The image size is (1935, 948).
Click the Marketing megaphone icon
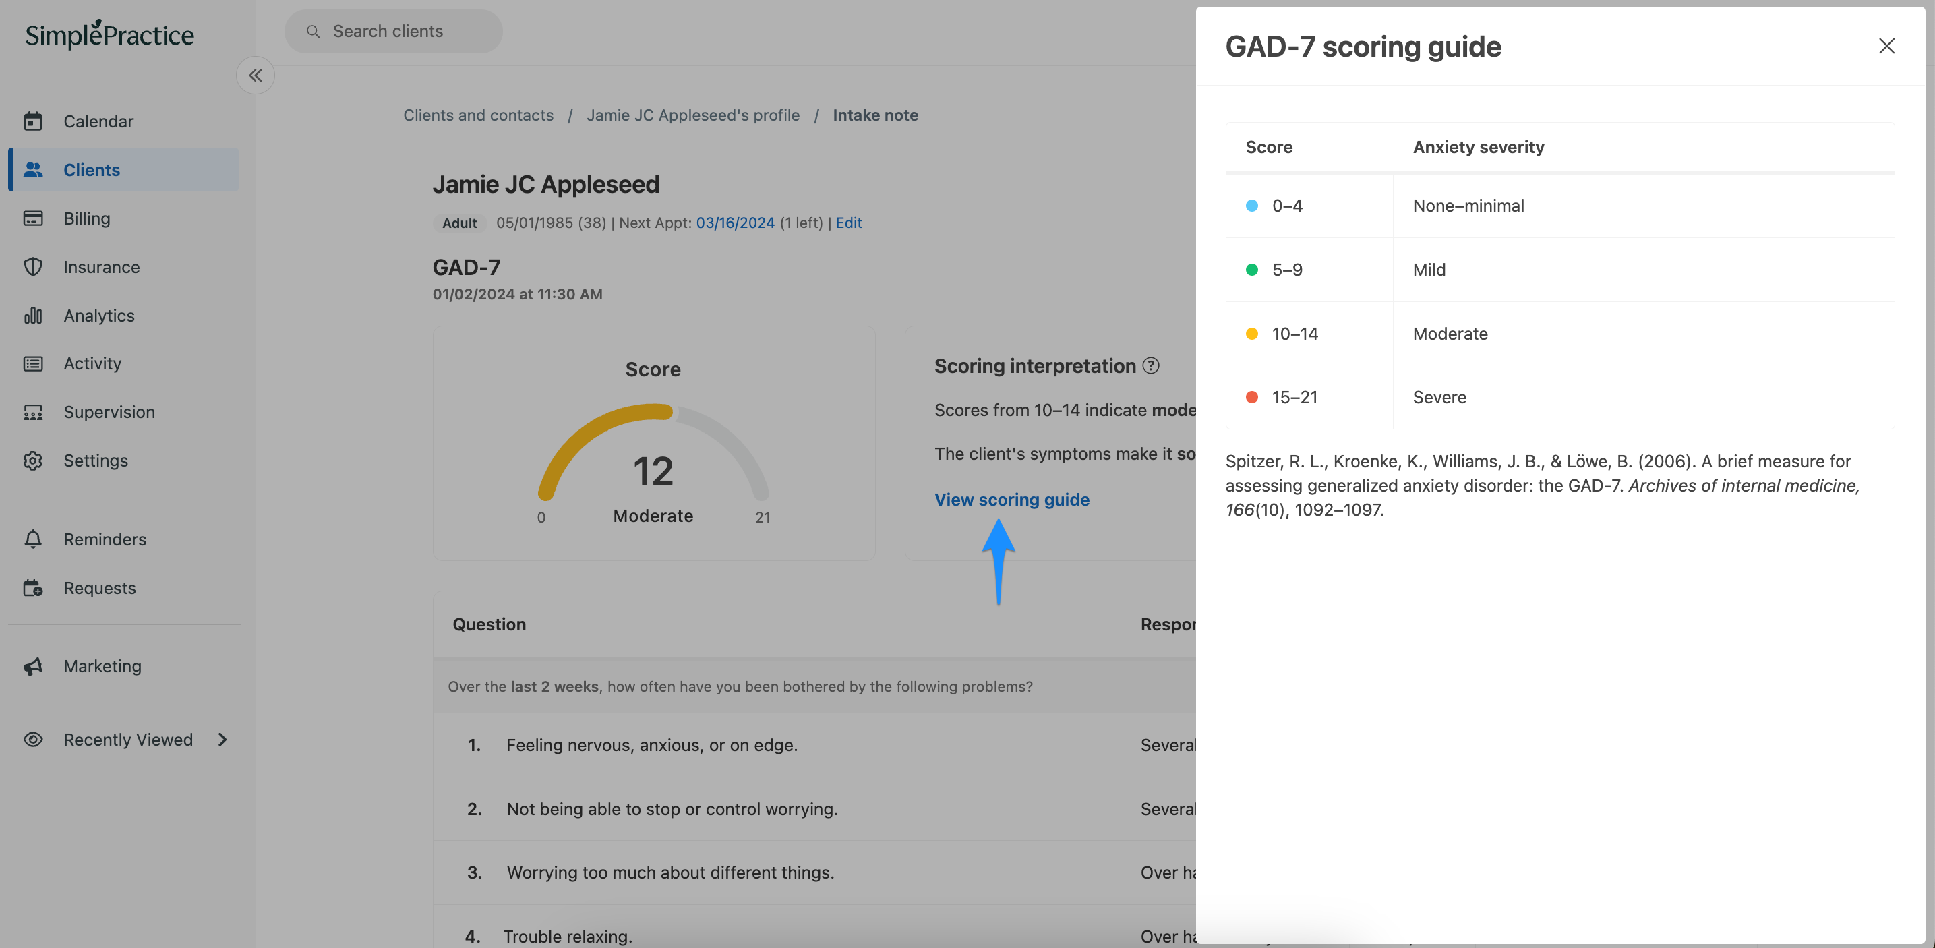[33, 666]
